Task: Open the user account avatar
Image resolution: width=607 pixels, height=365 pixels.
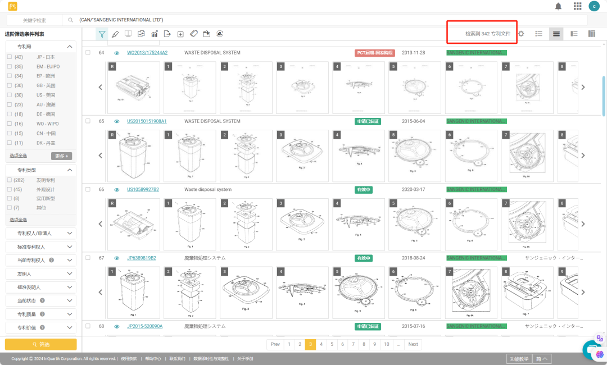Action: coord(594,6)
